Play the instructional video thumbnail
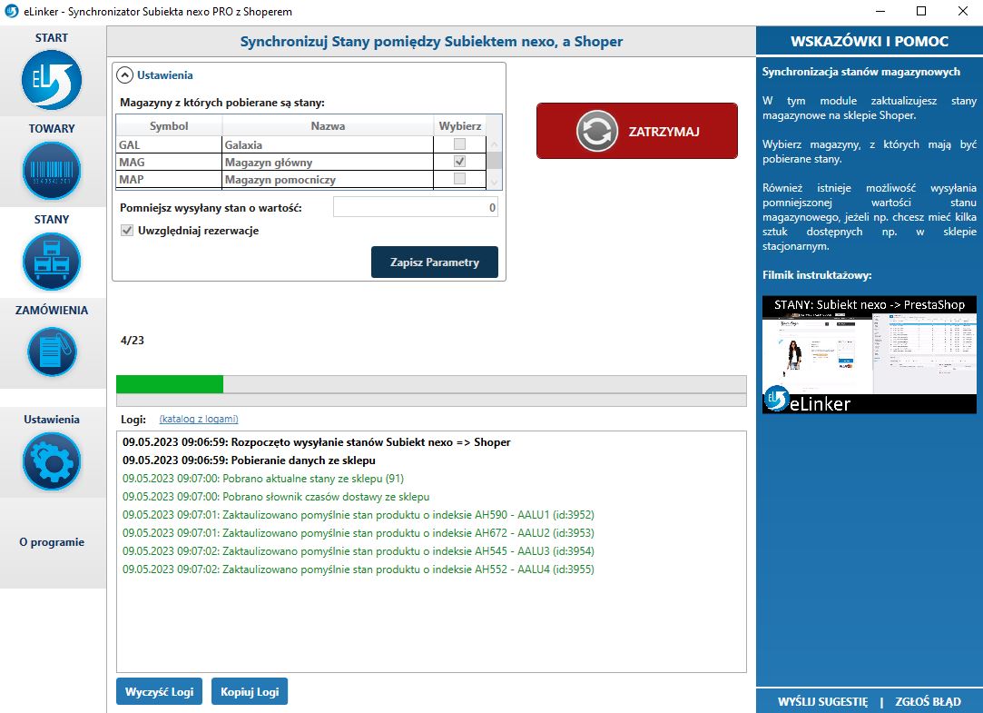983x713 pixels. click(870, 355)
